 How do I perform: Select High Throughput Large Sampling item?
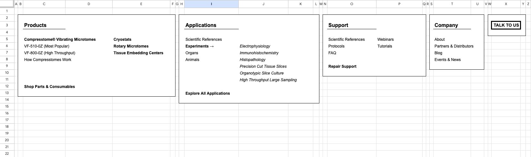click(268, 80)
